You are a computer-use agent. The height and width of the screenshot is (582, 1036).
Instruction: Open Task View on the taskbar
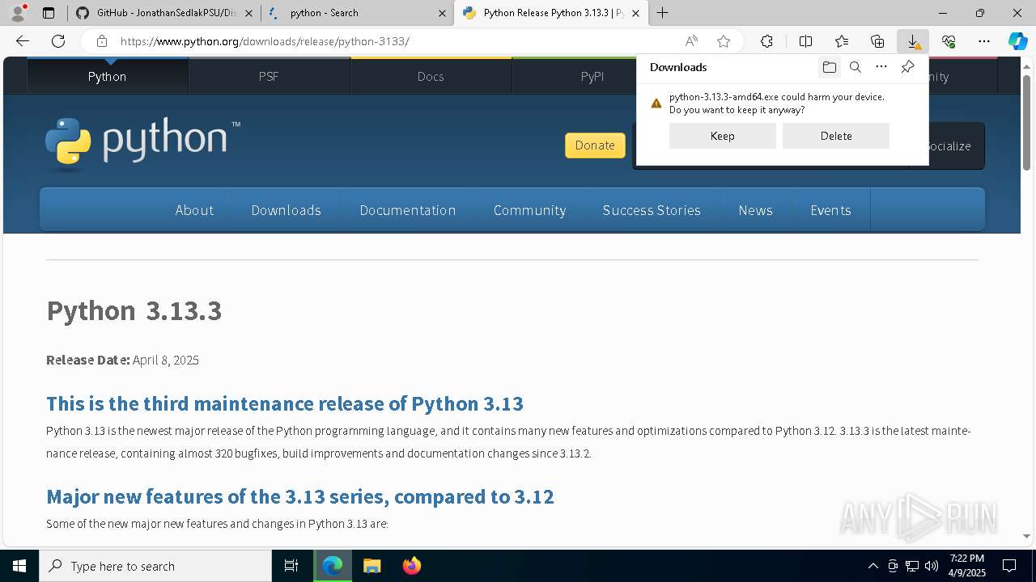[x=291, y=566]
